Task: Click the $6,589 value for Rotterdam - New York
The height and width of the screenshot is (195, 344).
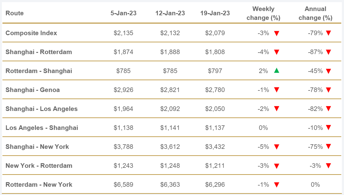Action: point(124,185)
